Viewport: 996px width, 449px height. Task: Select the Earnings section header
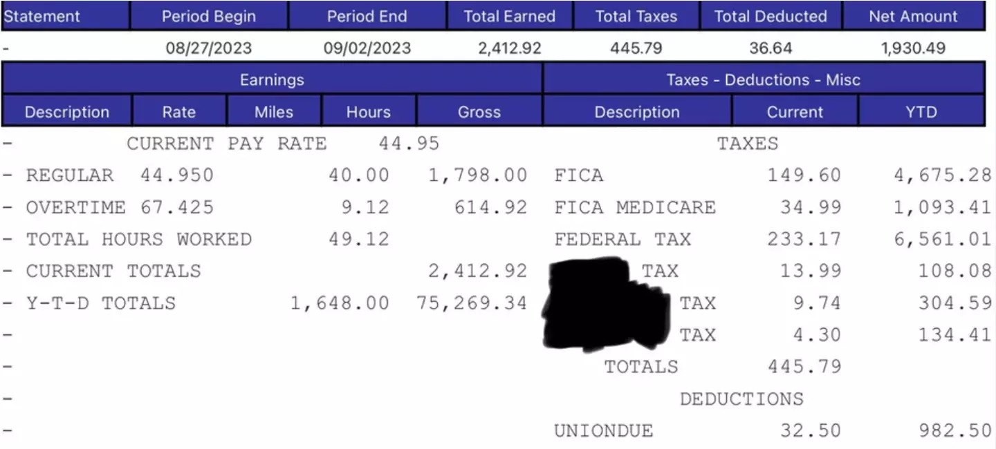(x=272, y=79)
